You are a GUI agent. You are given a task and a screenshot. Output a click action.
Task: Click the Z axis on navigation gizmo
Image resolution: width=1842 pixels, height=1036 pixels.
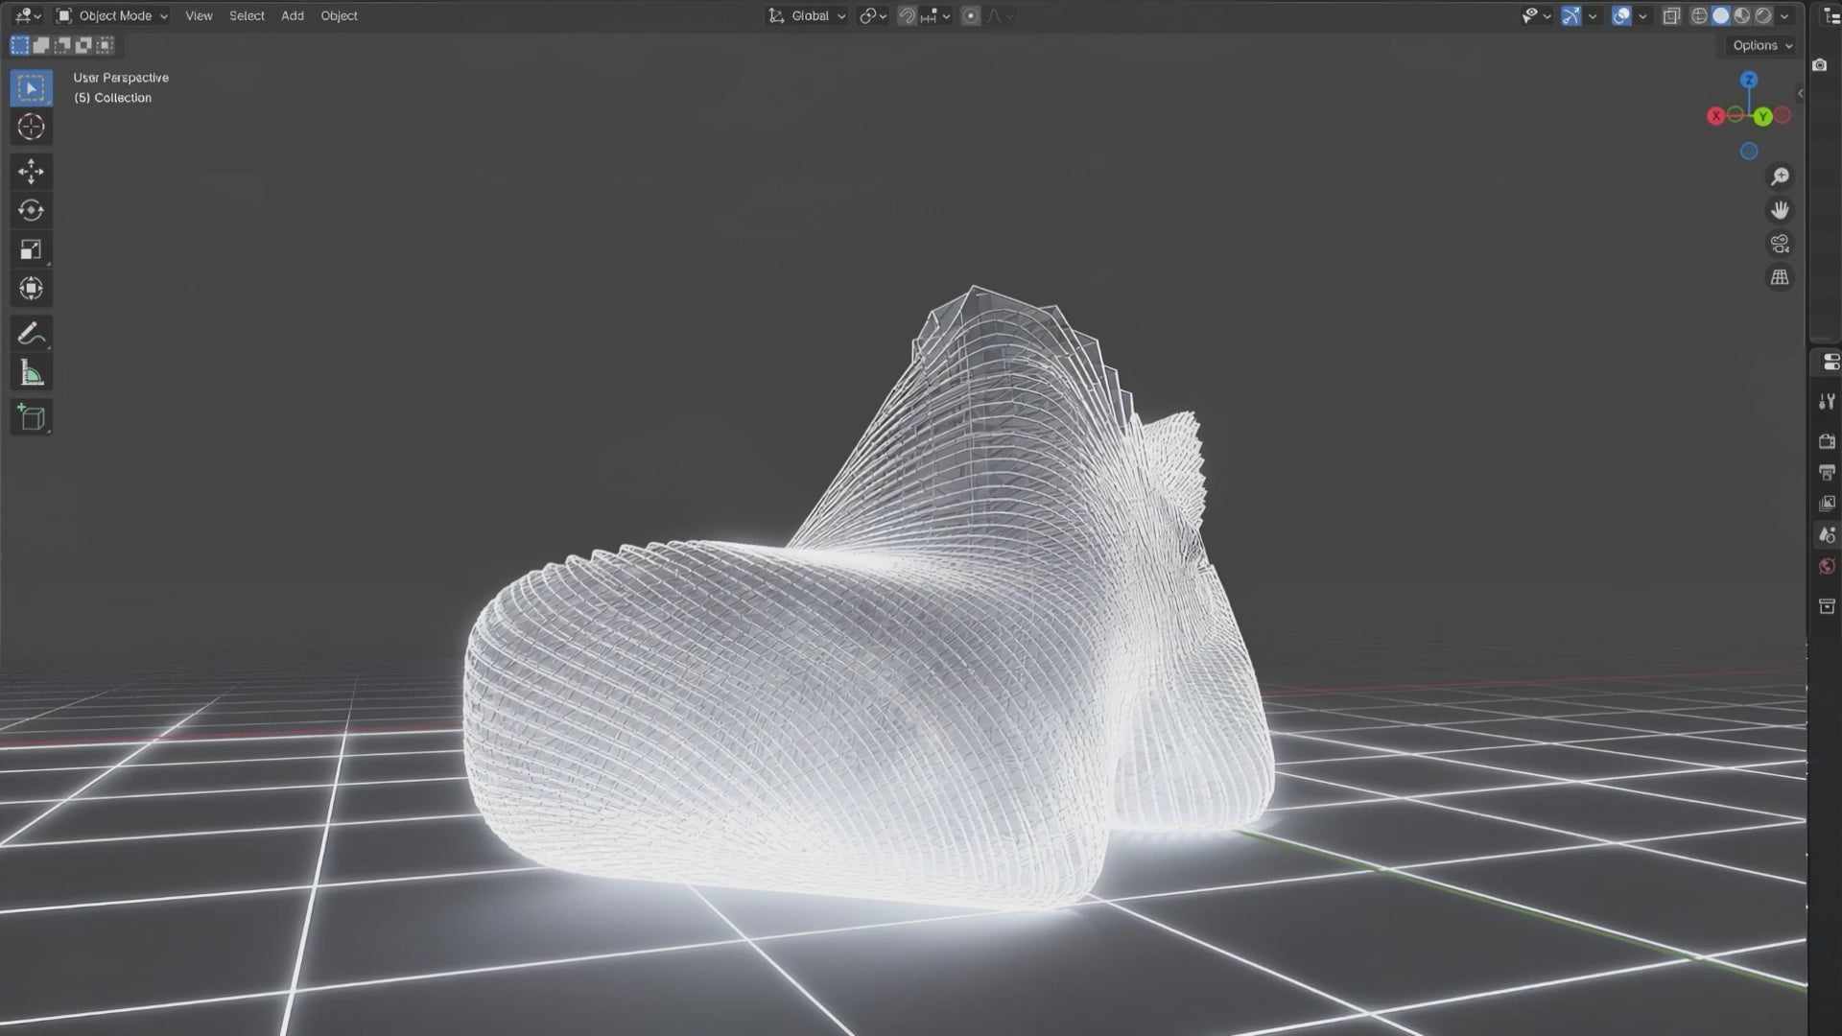pos(1749,80)
